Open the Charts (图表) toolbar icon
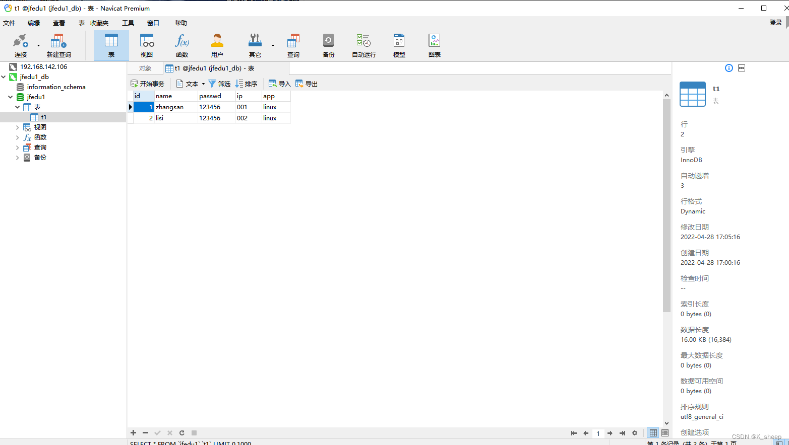Viewport: 789px width, 445px height. point(435,45)
